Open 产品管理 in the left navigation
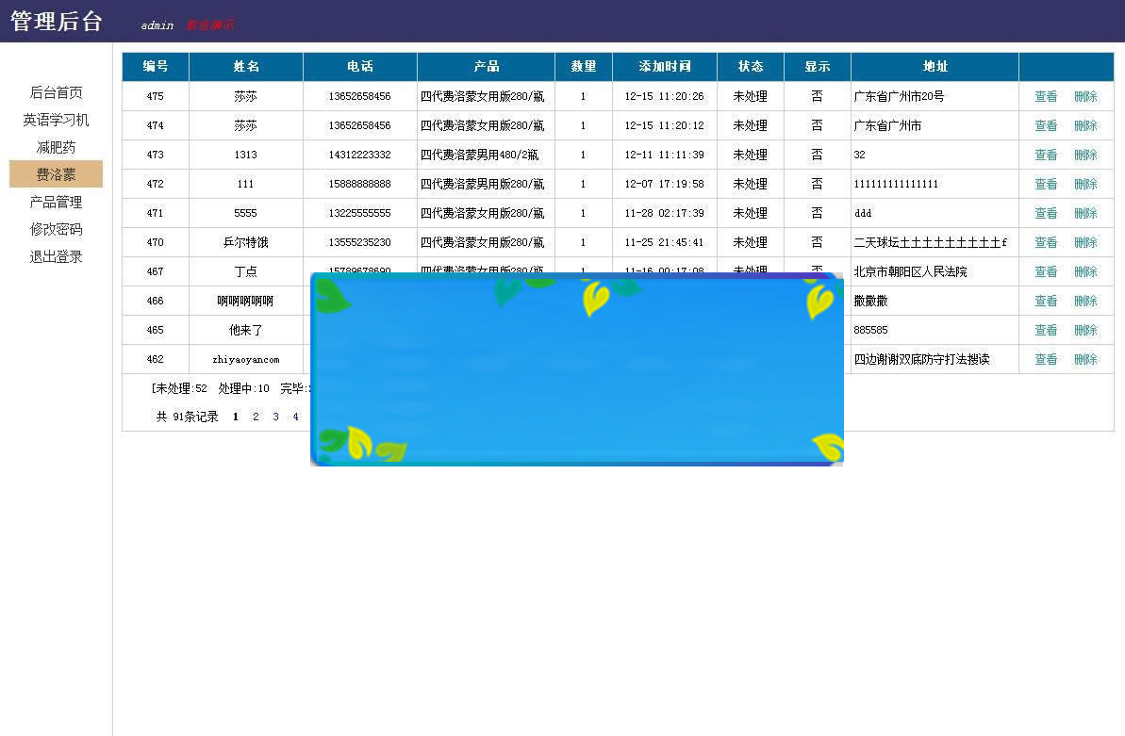 click(55, 202)
